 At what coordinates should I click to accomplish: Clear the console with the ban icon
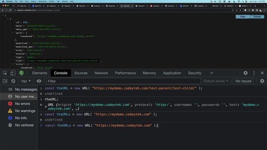(13, 81)
